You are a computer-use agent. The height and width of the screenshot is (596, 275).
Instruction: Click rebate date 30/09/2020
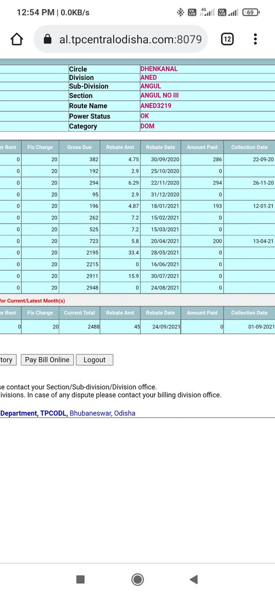coord(165,159)
